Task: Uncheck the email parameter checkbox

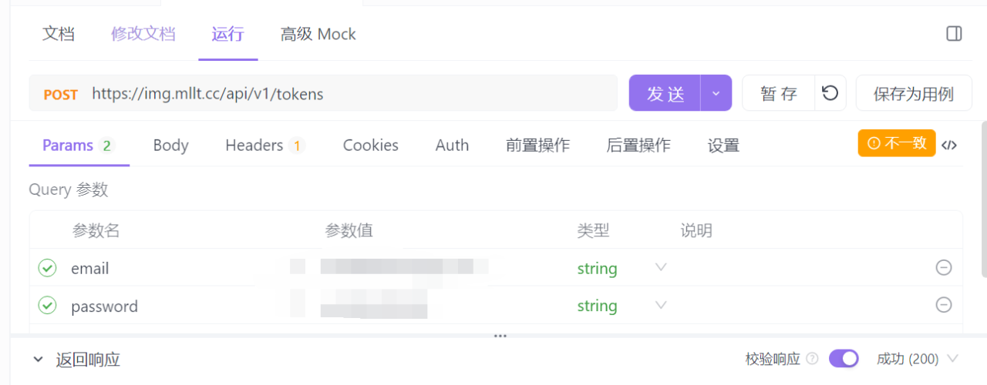Action: (x=48, y=268)
